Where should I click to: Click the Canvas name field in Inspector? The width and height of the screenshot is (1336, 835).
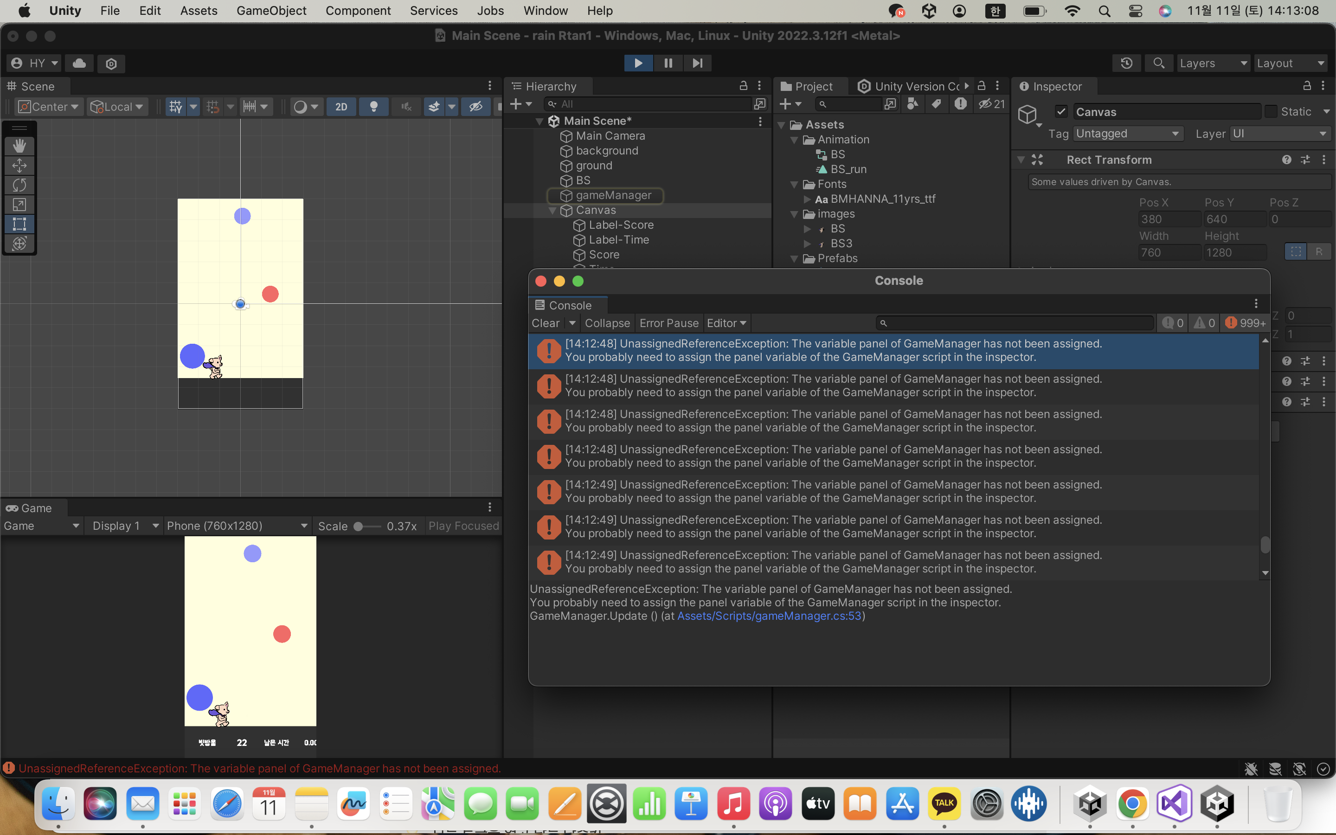tap(1167, 111)
